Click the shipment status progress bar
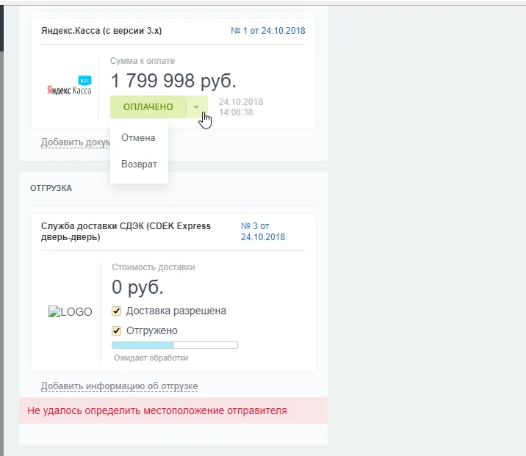Image resolution: width=526 pixels, height=456 pixels. [x=175, y=345]
